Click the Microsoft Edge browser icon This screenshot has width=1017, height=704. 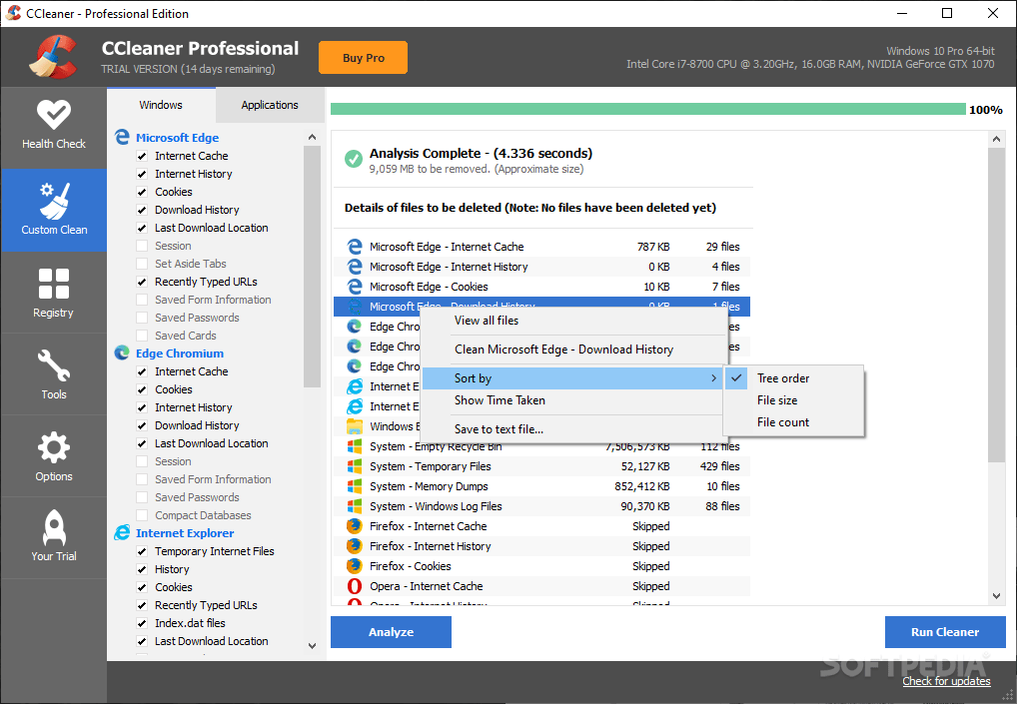tap(121, 137)
